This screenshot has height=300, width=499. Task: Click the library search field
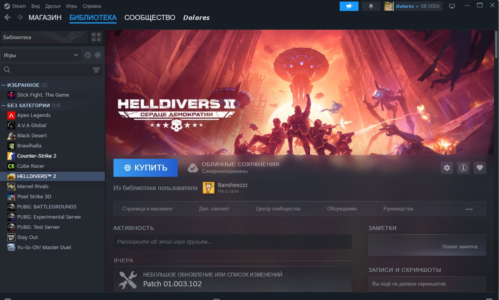51,70
